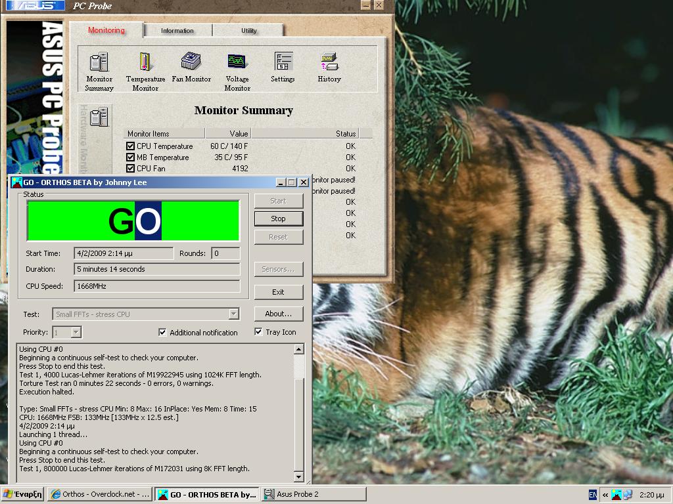Click the green GO status banner

coord(133,220)
